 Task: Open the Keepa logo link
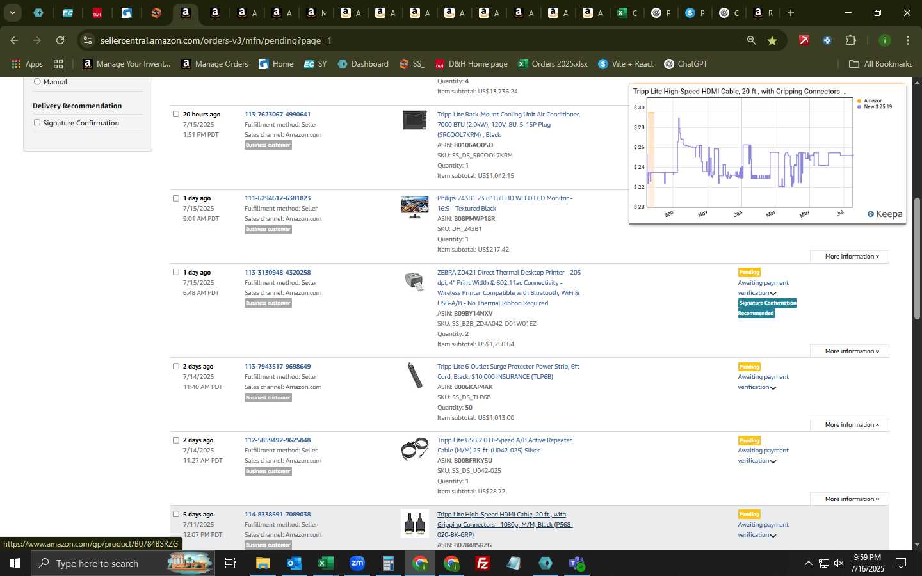[885, 214]
